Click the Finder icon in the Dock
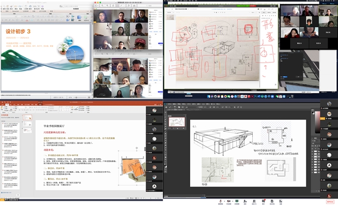 point(209,96)
